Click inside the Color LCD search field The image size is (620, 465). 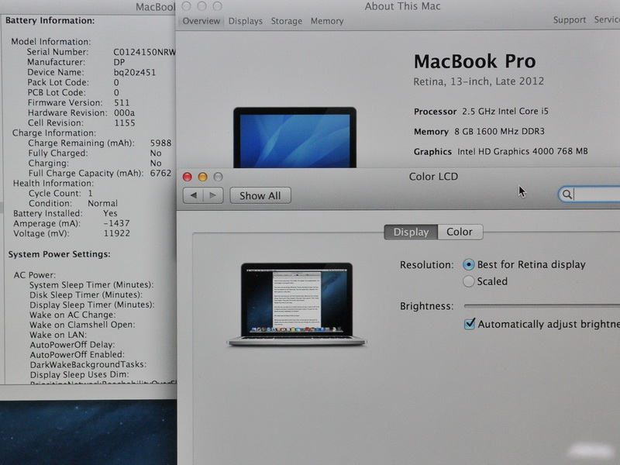[589, 195]
